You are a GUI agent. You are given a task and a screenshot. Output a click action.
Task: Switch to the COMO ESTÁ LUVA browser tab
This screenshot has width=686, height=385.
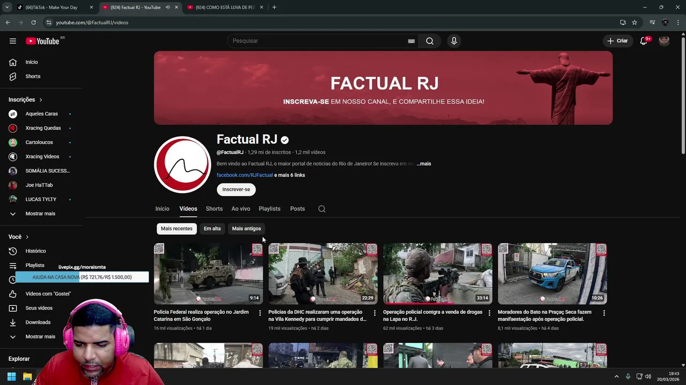[225, 7]
